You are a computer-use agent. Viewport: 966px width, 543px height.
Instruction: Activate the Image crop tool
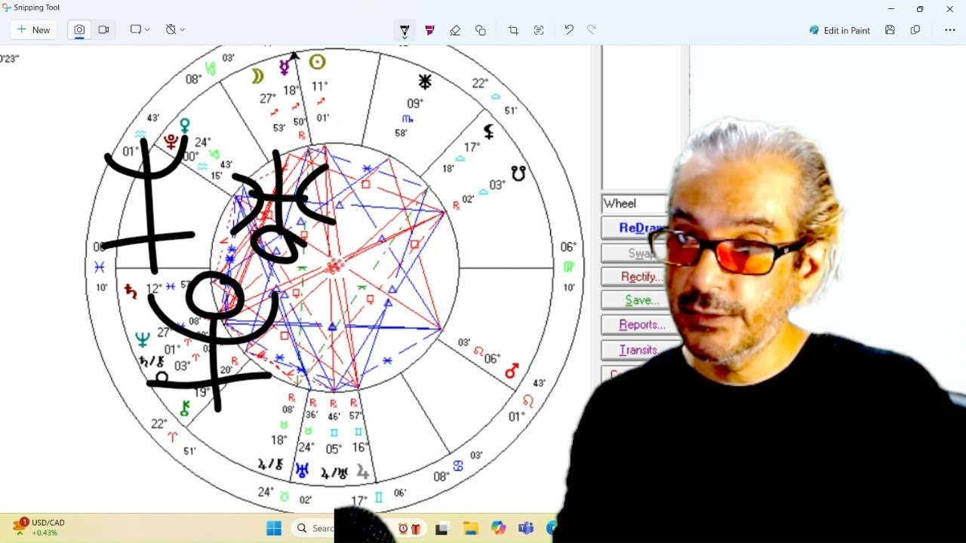point(513,30)
